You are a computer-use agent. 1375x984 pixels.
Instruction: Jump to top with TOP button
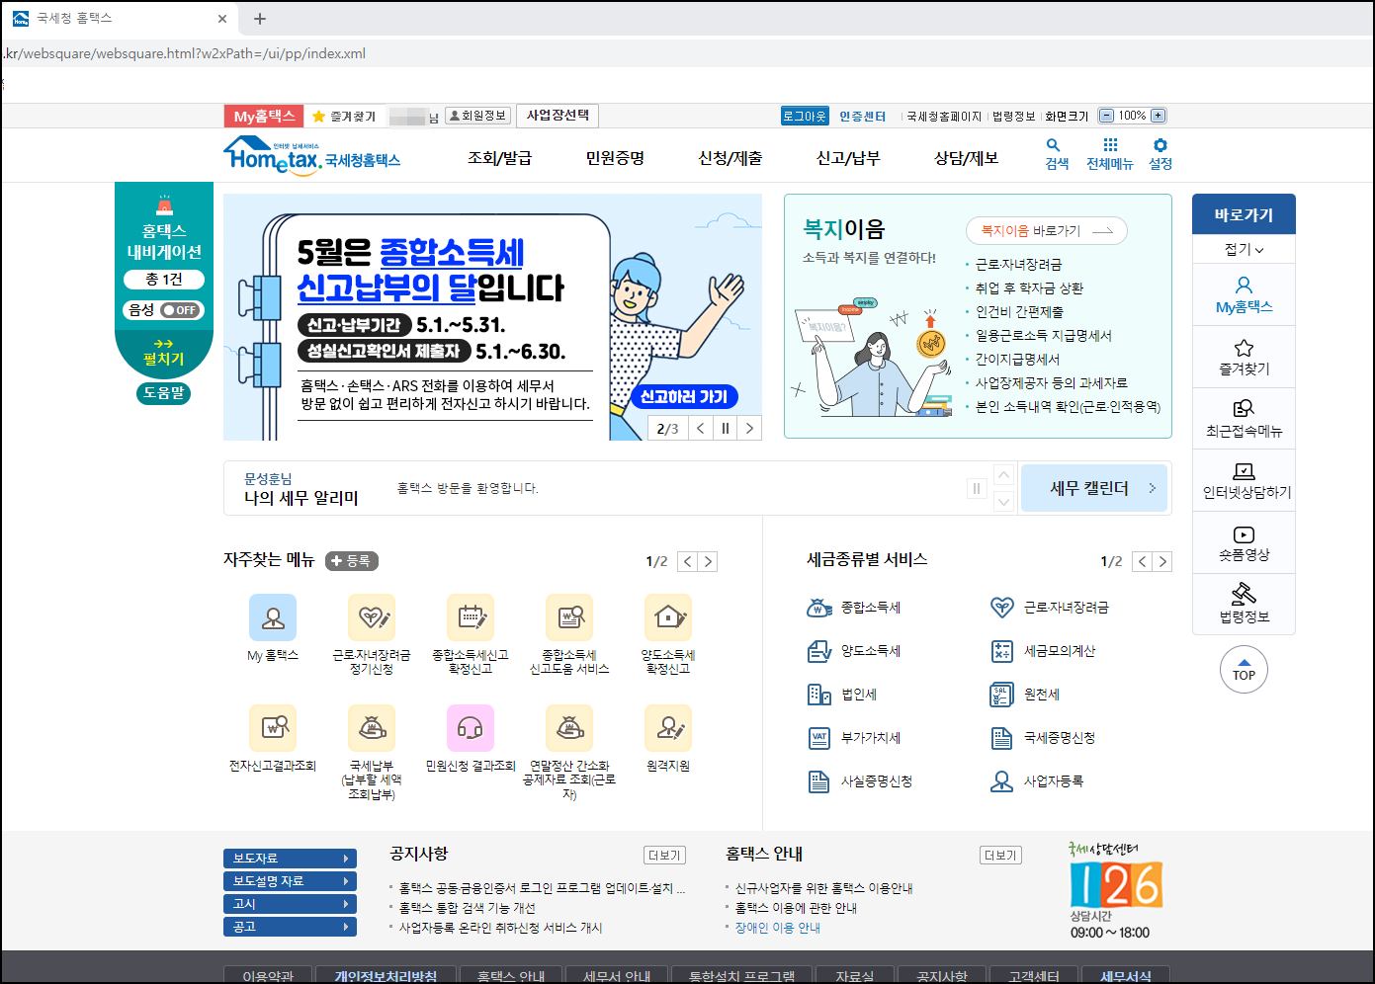(1244, 670)
